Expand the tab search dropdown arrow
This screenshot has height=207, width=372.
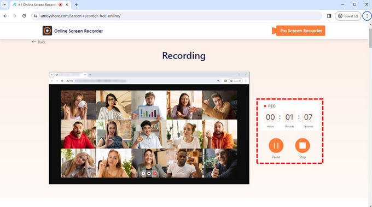click(4, 4)
